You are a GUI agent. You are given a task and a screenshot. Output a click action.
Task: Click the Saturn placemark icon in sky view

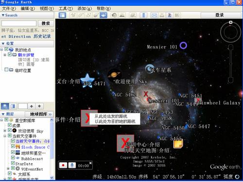pos(114,75)
